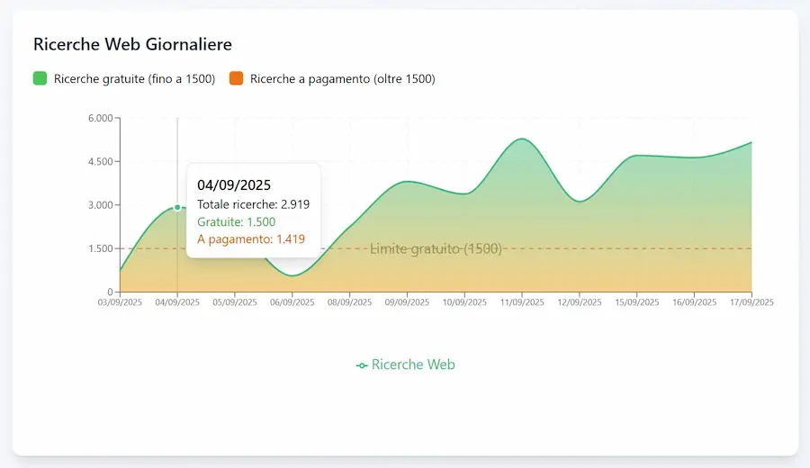Click the Ricerche Web legend line marker icon
Screen dimensions: 810x468
pos(362,365)
